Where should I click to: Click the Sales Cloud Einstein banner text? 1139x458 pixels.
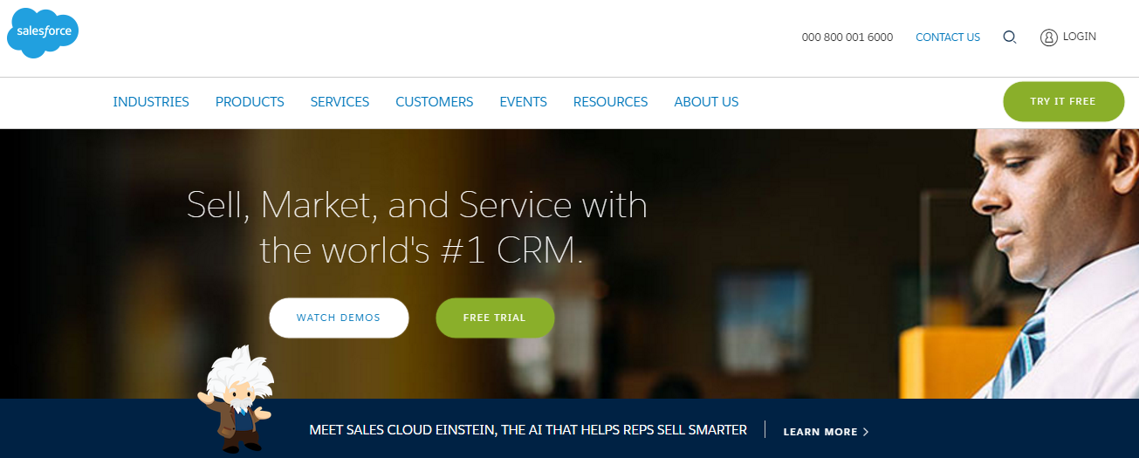[x=528, y=430]
